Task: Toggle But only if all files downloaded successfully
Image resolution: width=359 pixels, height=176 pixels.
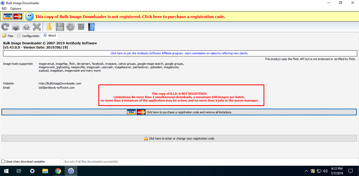Action: (x=89, y=162)
